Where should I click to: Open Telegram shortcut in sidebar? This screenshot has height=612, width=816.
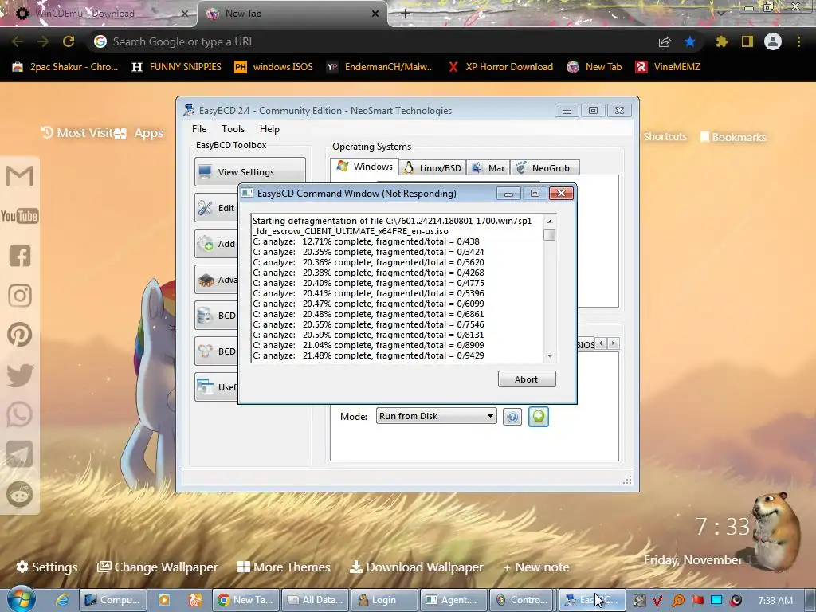pyautogui.click(x=20, y=454)
